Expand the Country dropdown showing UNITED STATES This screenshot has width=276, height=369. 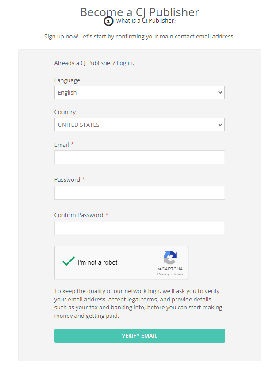tap(139, 125)
